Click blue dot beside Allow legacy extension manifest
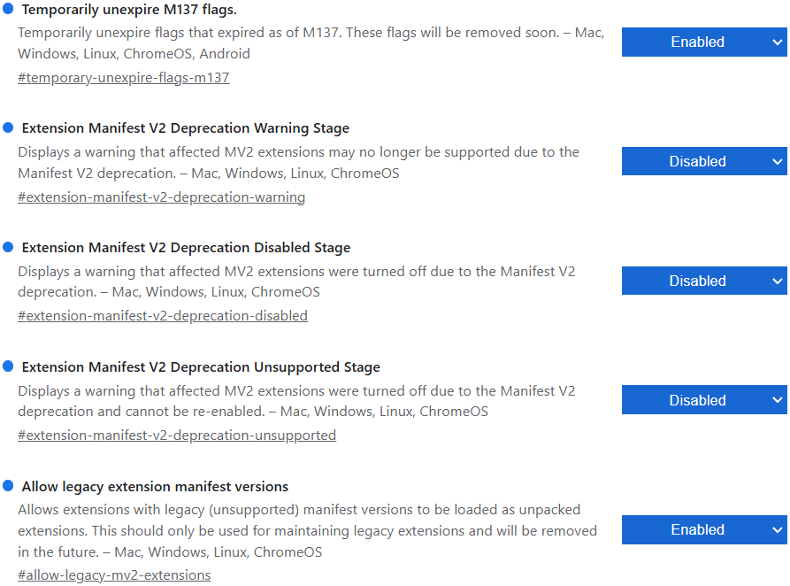The width and height of the screenshot is (790, 586). tap(8, 486)
